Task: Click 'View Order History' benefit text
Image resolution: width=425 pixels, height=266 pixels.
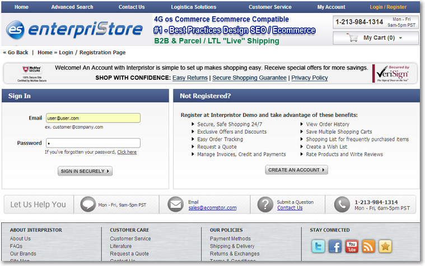Action: pyautogui.click(x=328, y=124)
